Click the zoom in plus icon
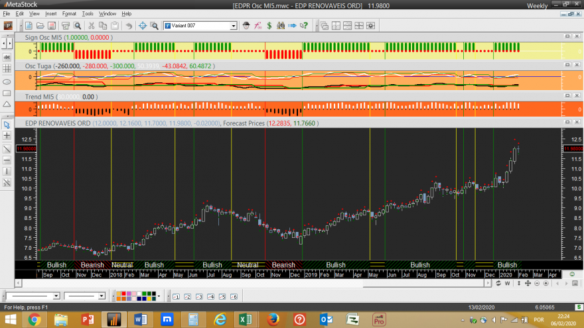Screen dimensions: 584x328 (546, 284)
